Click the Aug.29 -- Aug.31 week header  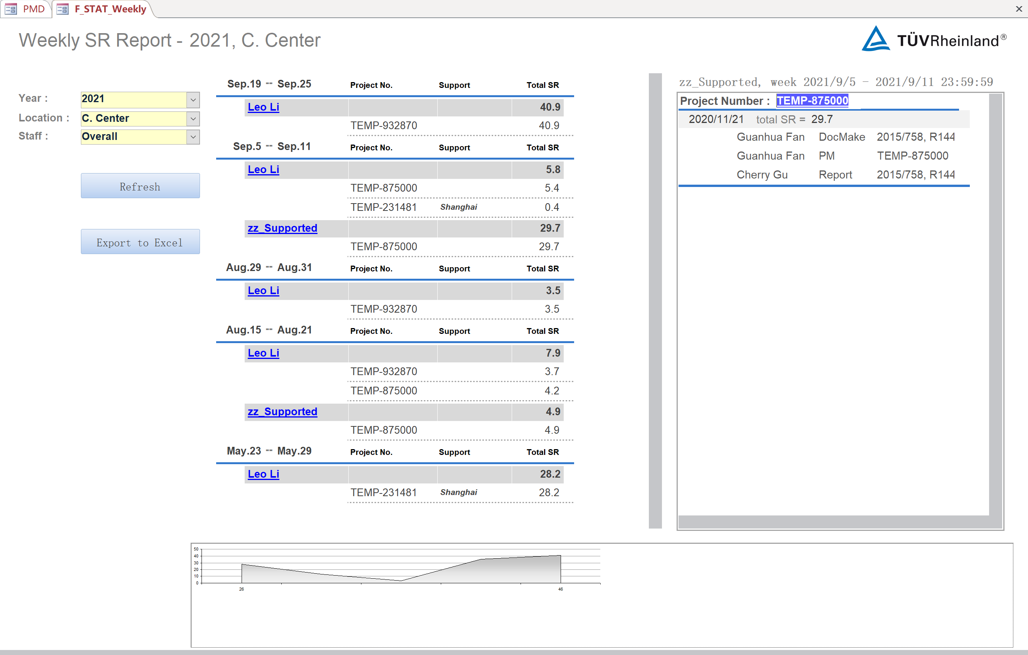click(x=269, y=268)
